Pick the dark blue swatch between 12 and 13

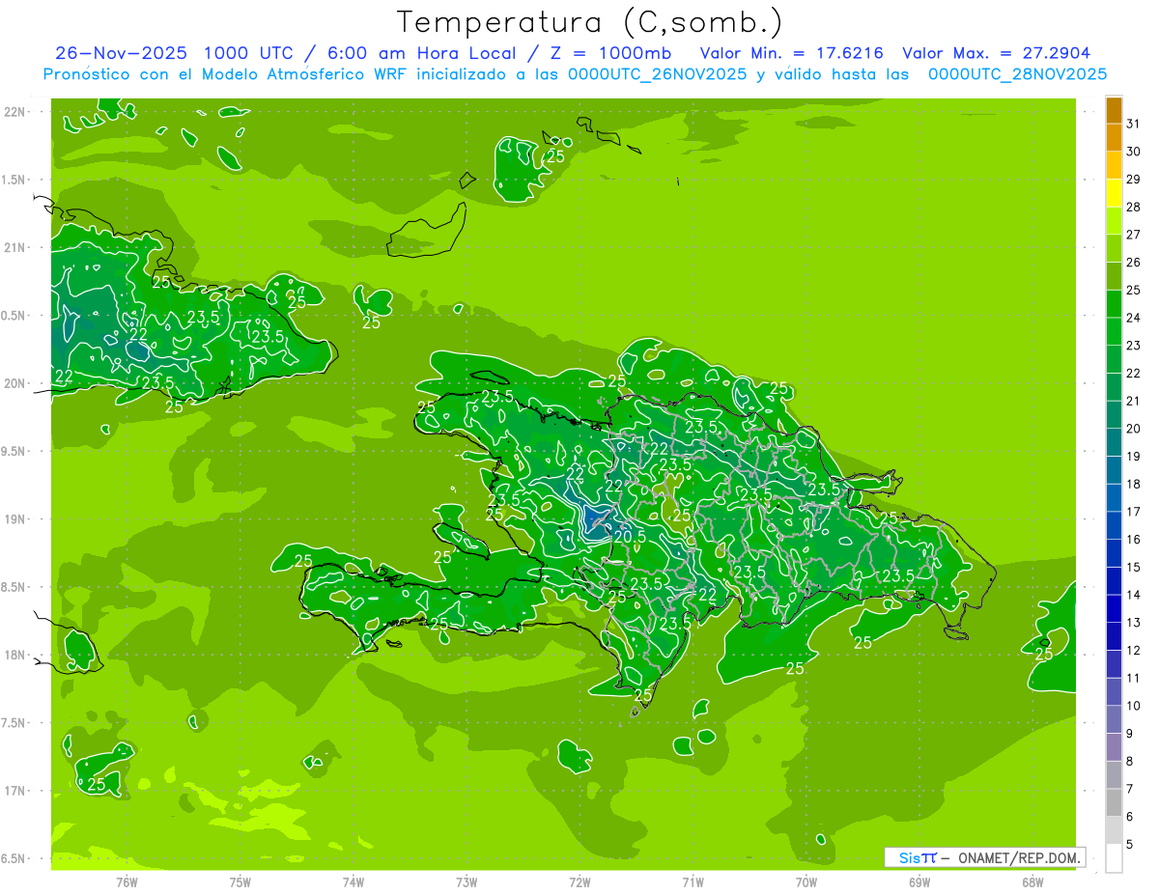[x=1114, y=636]
